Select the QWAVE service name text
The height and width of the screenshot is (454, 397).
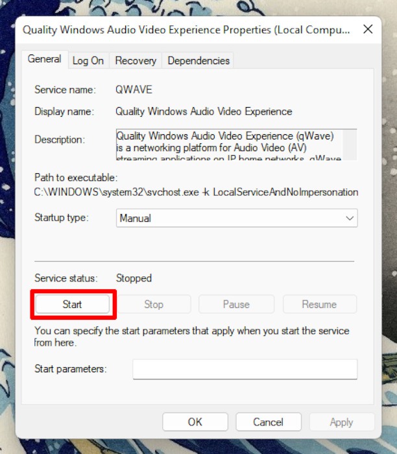[134, 90]
